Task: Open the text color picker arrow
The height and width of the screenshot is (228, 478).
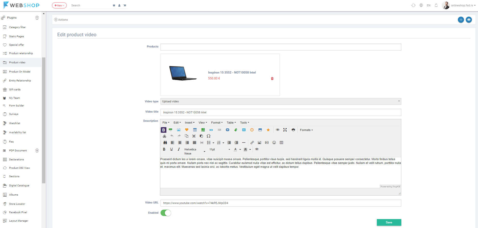Action: coord(240,149)
